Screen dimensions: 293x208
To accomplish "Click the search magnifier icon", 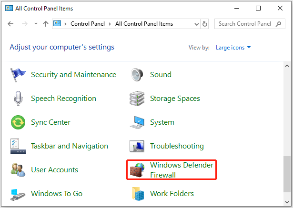I will (x=278, y=24).
